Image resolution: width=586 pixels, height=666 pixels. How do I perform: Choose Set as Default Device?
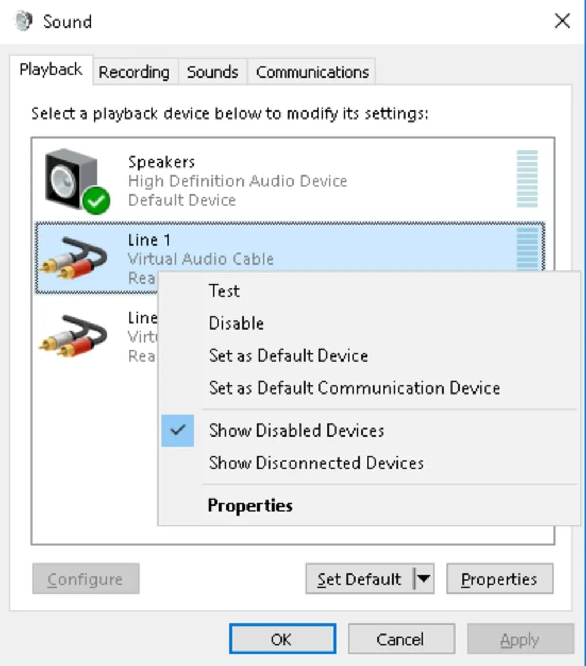click(x=288, y=355)
